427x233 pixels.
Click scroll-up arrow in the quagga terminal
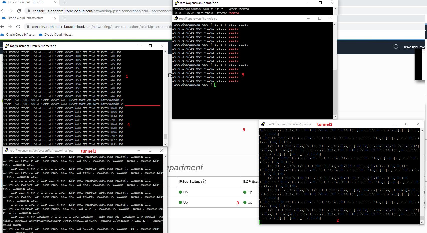click(x=422, y=130)
